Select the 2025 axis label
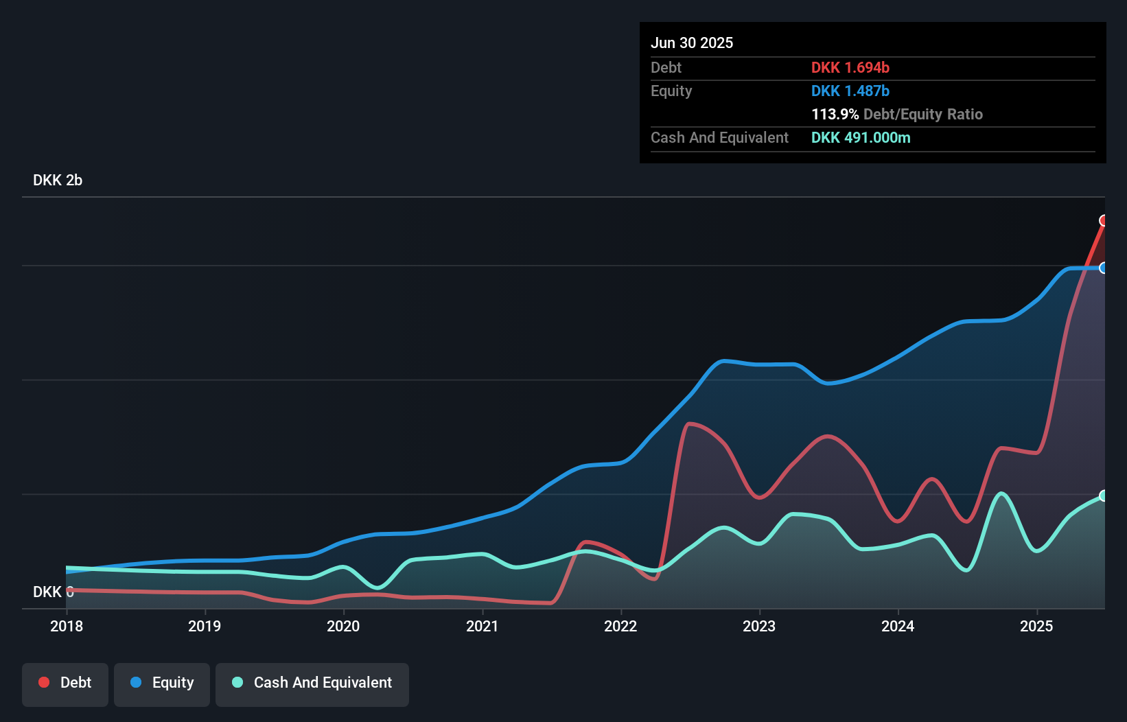Viewport: 1127px width, 722px height. [x=1037, y=626]
